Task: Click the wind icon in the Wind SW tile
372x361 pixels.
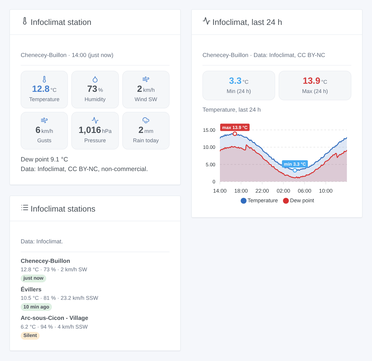Action: coord(146,79)
